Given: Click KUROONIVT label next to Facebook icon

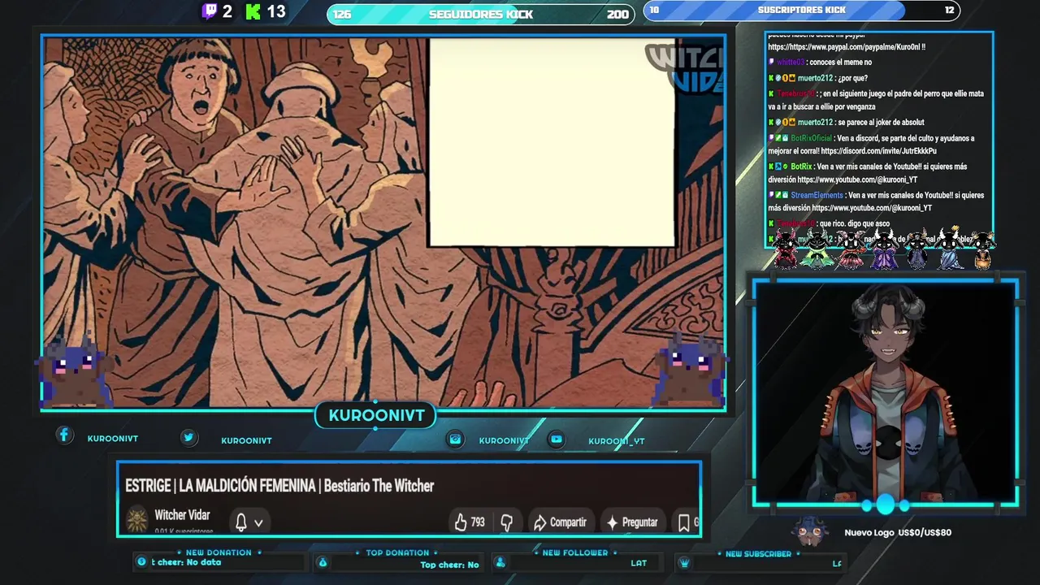Looking at the screenshot, I should pyautogui.click(x=113, y=439).
